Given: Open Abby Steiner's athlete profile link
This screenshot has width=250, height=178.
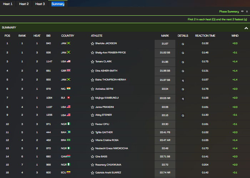Looking at the screenshot, I should point(104,115).
